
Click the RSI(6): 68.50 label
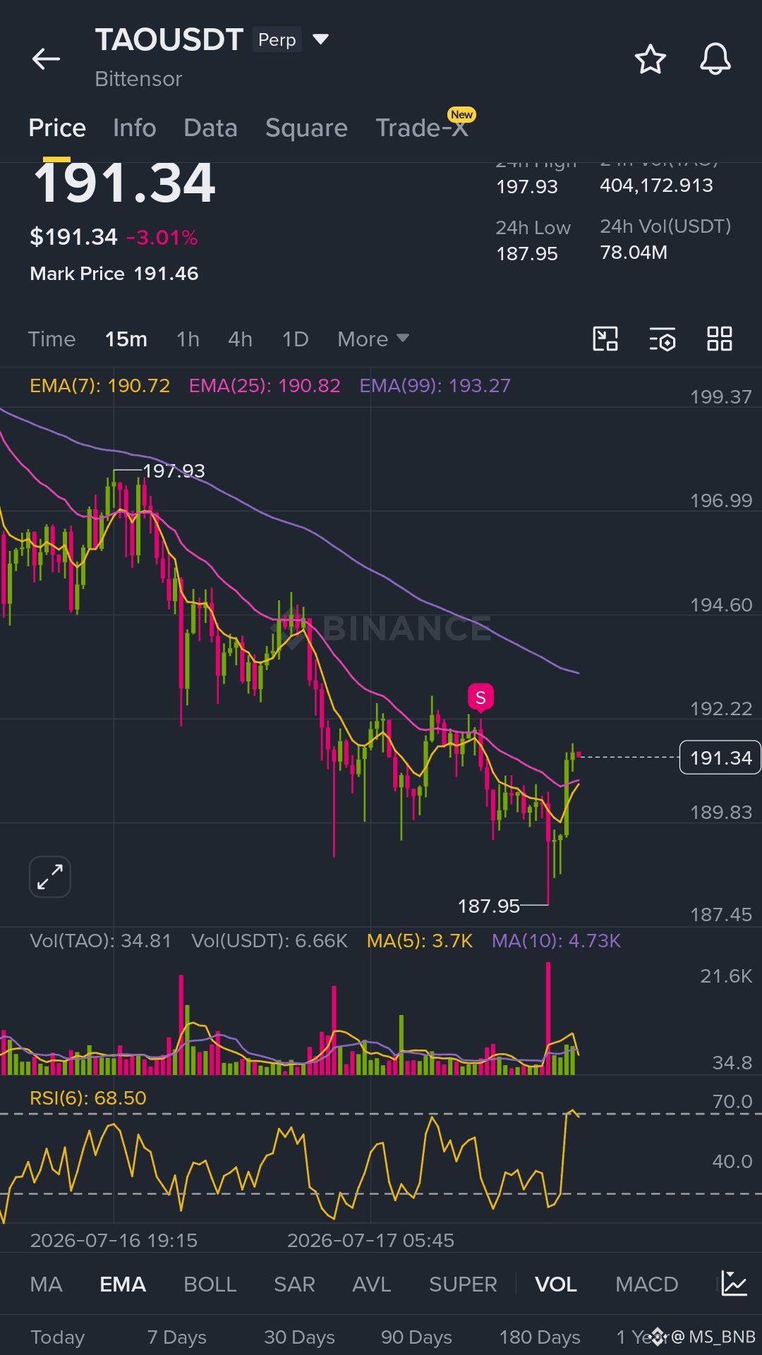(88, 1098)
